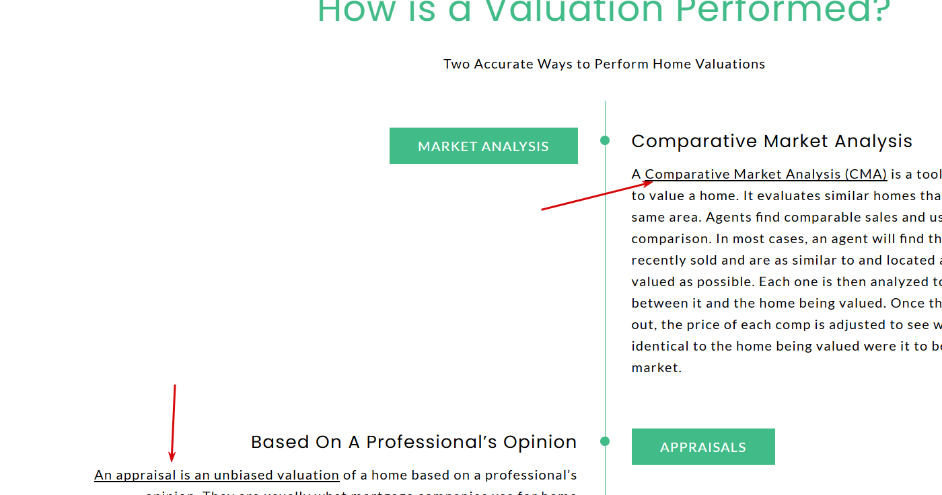Open the Comparative Market Analysis (CMA) link
The width and height of the screenshot is (942, 495).
766,174
